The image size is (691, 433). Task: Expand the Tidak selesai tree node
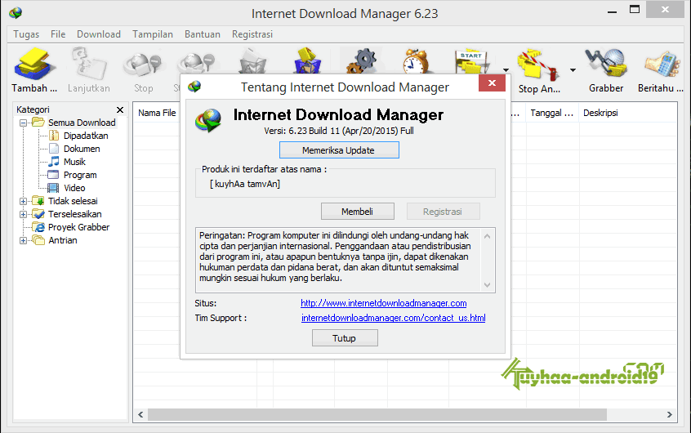24,202
